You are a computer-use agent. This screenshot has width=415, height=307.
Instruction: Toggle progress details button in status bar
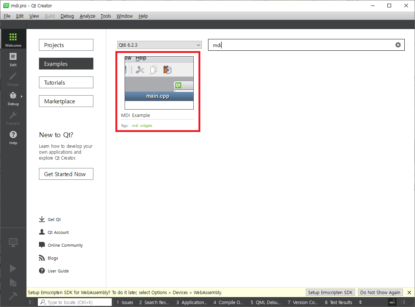coord(392,302)
